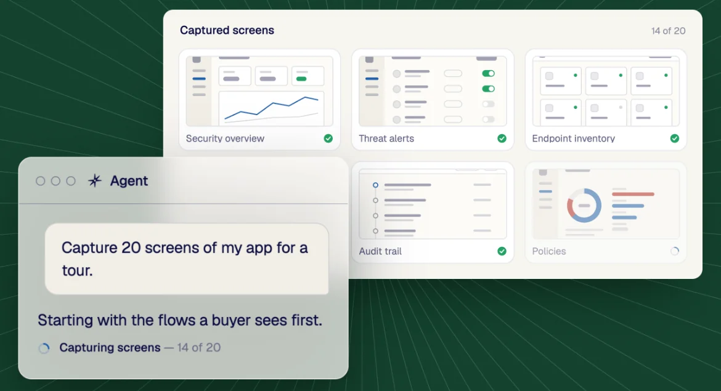Click the 'Endpoint inventory' label

(573, 139)
